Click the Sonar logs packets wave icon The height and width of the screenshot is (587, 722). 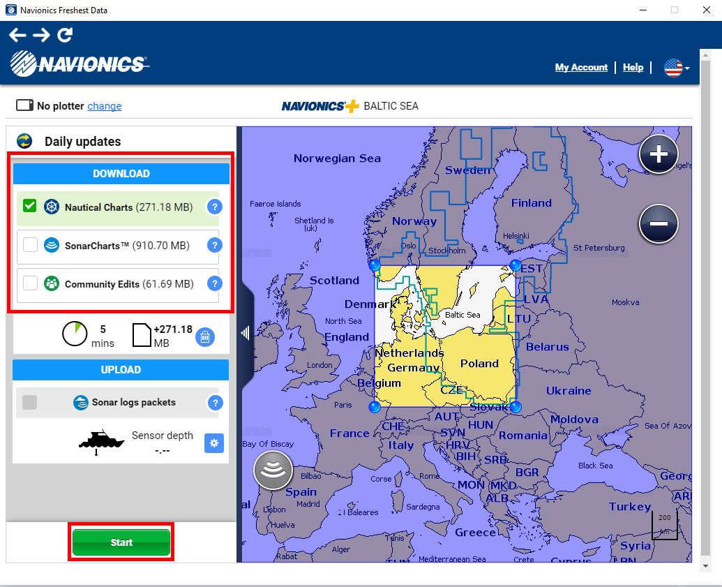(81, 403)
